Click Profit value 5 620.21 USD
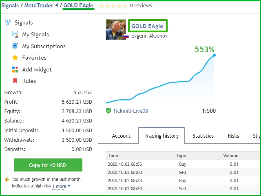 77,102
